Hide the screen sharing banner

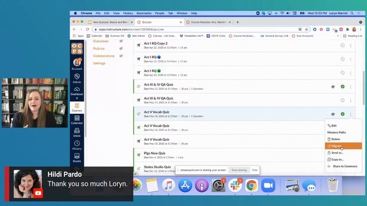tap(255, 170)
